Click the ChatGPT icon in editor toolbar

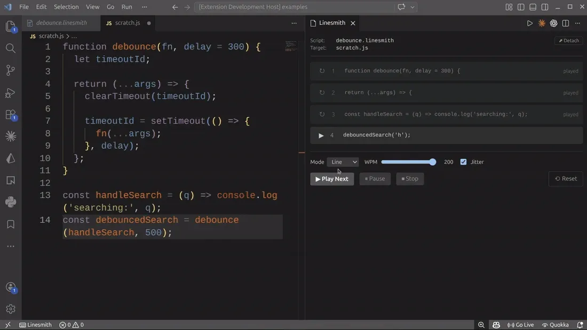[x=554, y=23]
